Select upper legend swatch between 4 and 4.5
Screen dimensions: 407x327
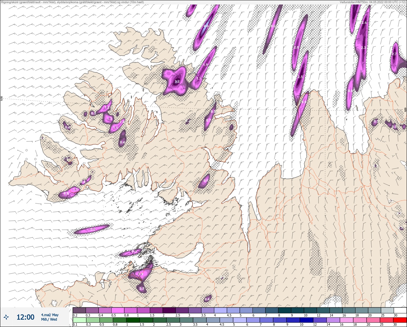220,310
